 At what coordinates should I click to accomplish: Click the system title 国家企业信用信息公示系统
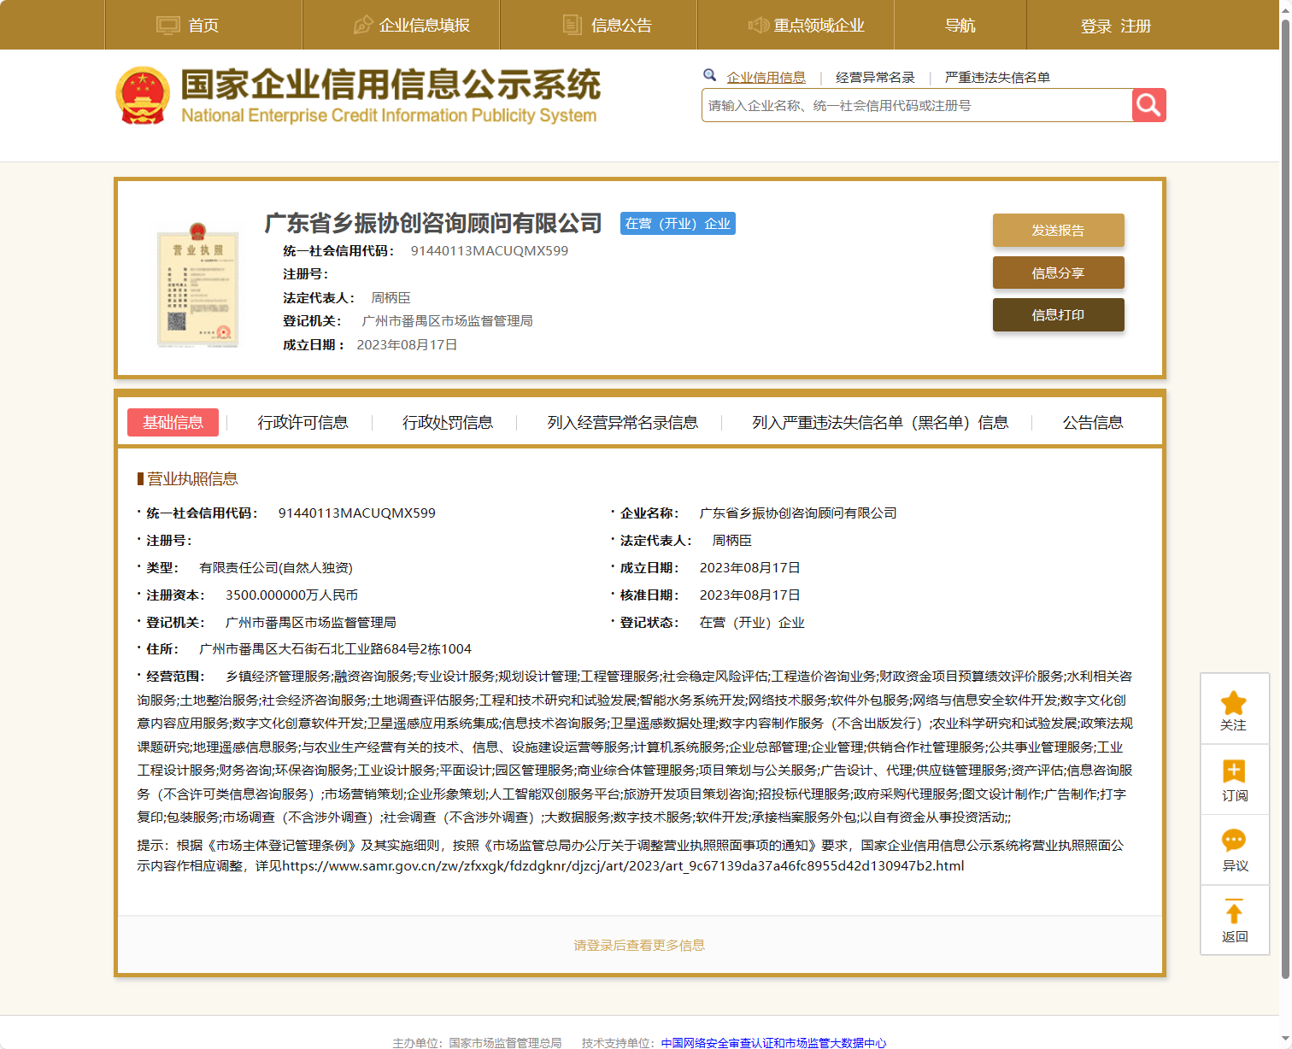coord(391,85)
